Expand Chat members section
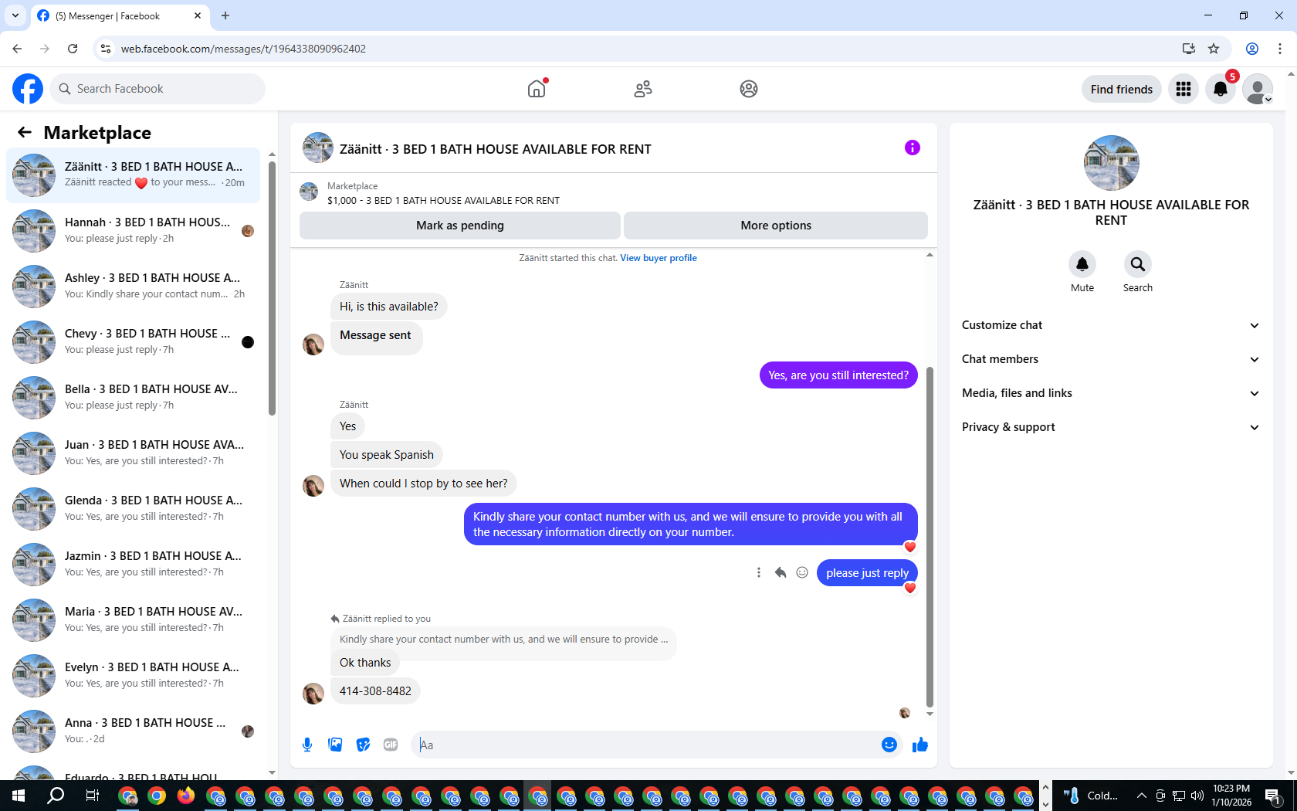 point(1111,359)
